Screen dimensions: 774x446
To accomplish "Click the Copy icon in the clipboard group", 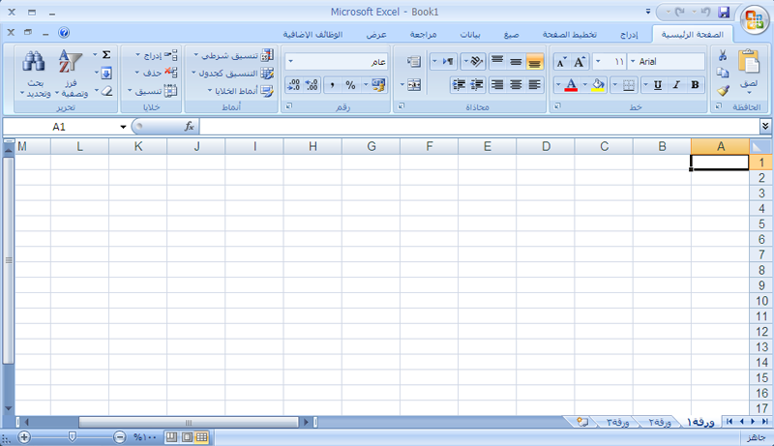I will click(x=723, y=73).
